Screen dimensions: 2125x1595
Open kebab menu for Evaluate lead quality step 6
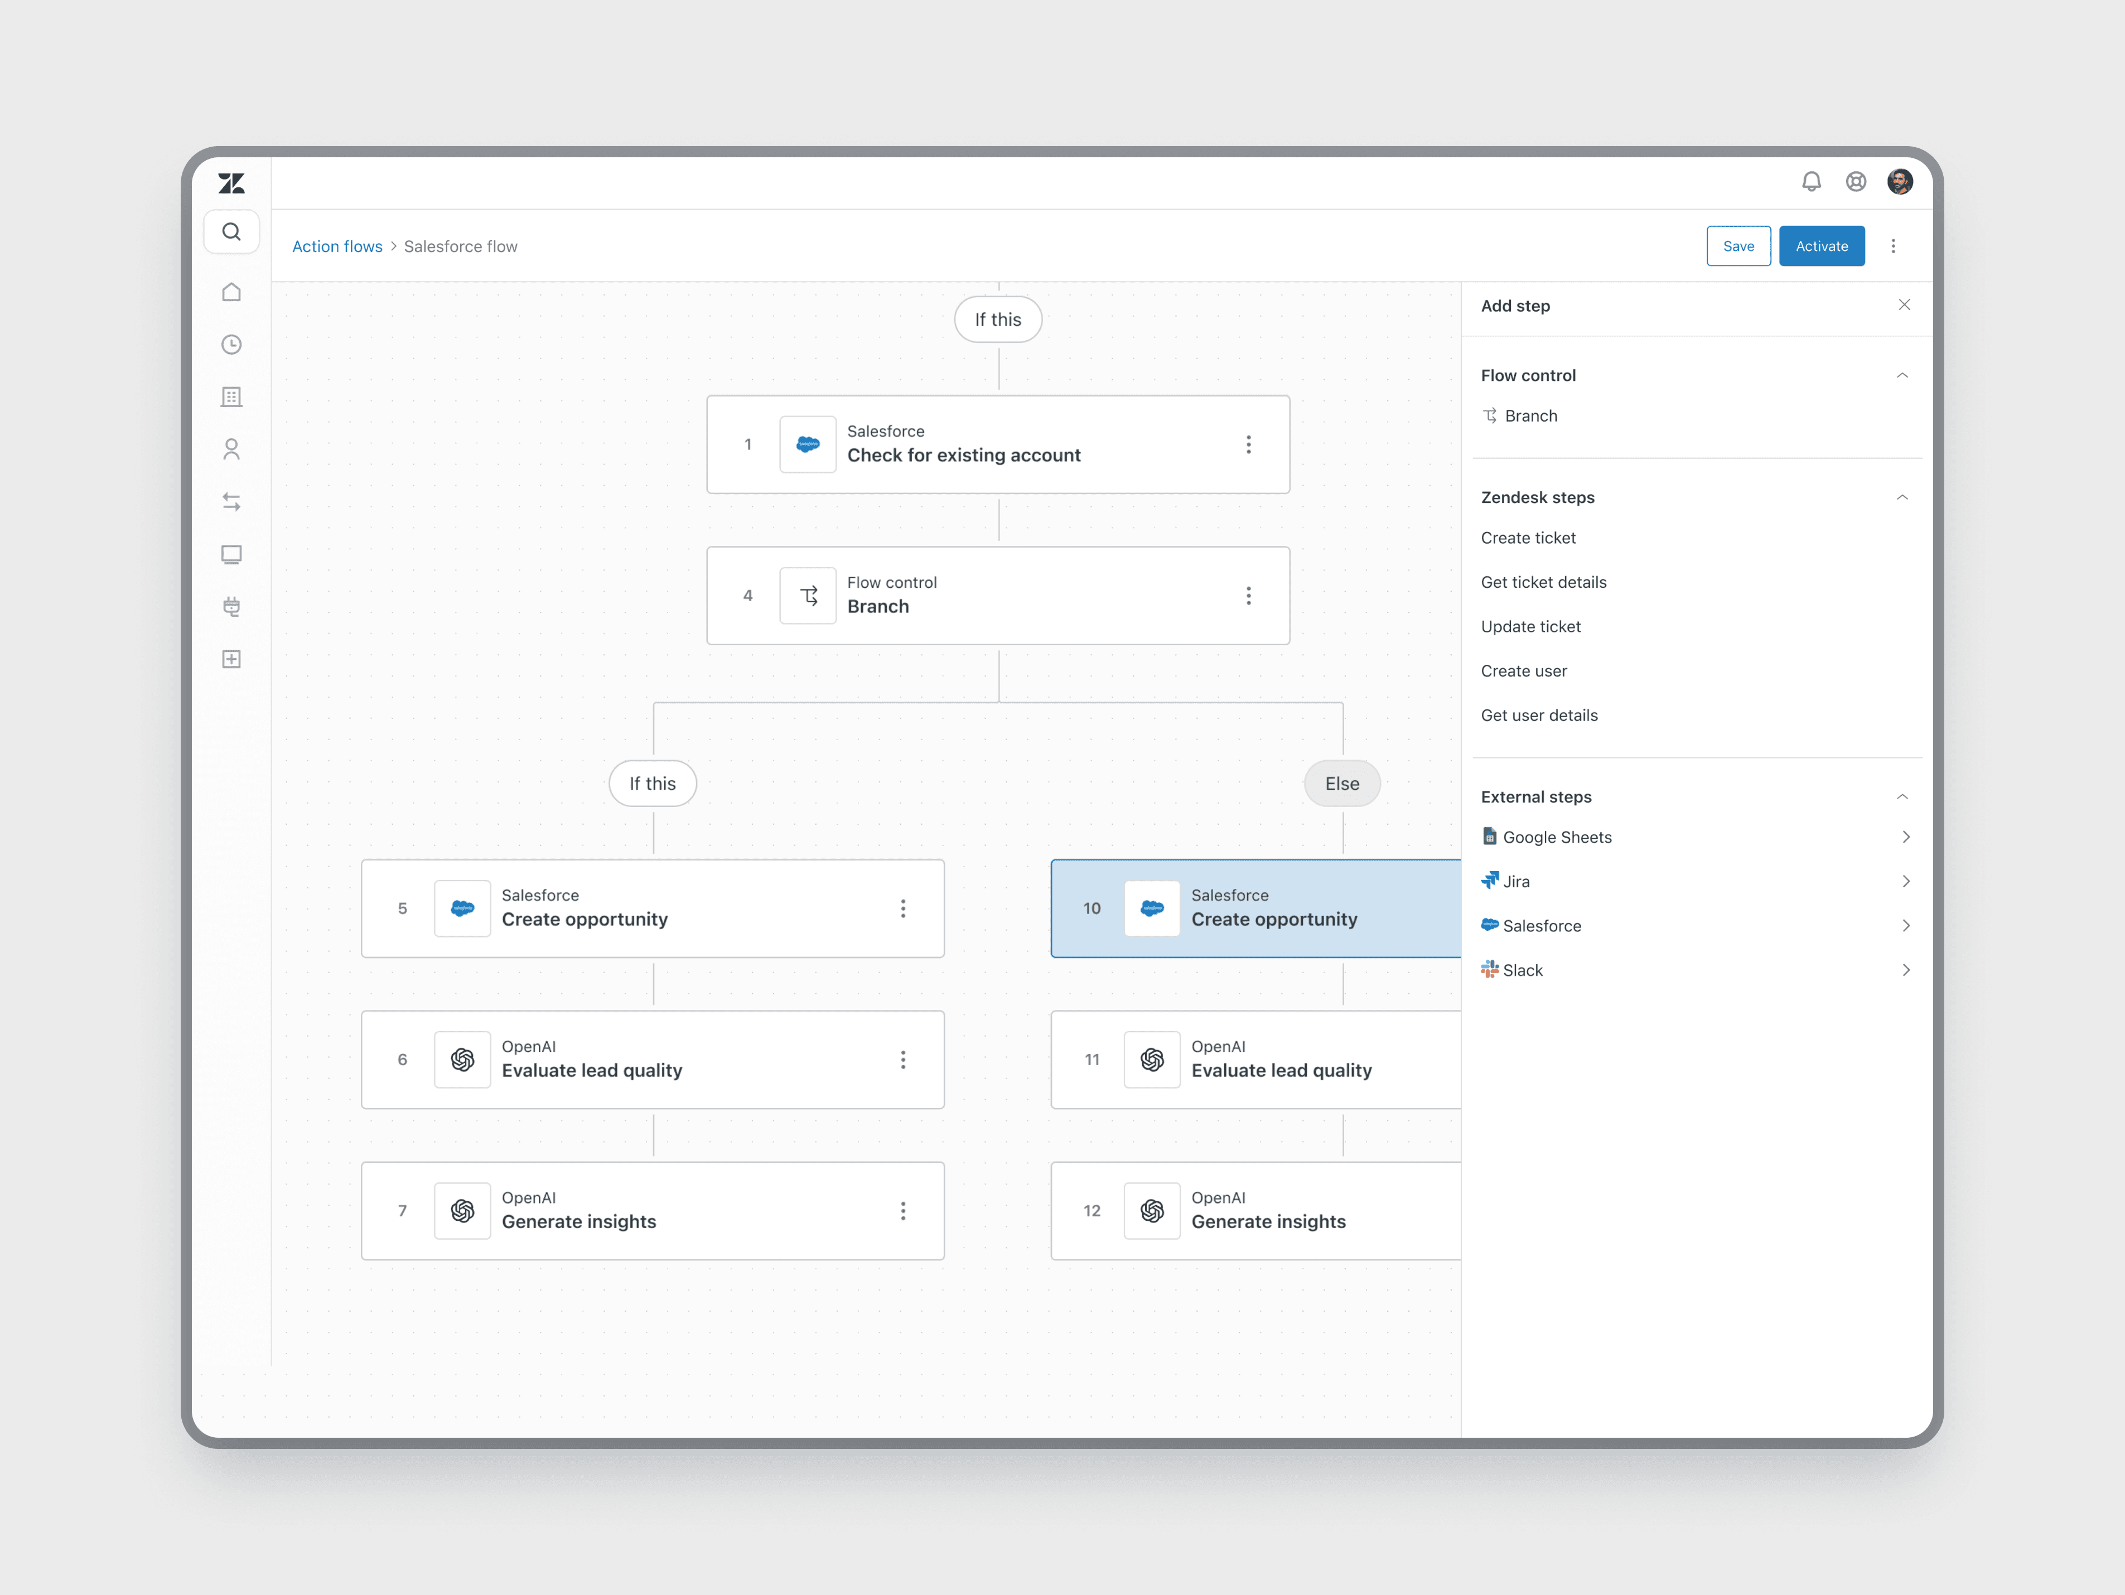pyautogui.click(x=902, y=1059)
